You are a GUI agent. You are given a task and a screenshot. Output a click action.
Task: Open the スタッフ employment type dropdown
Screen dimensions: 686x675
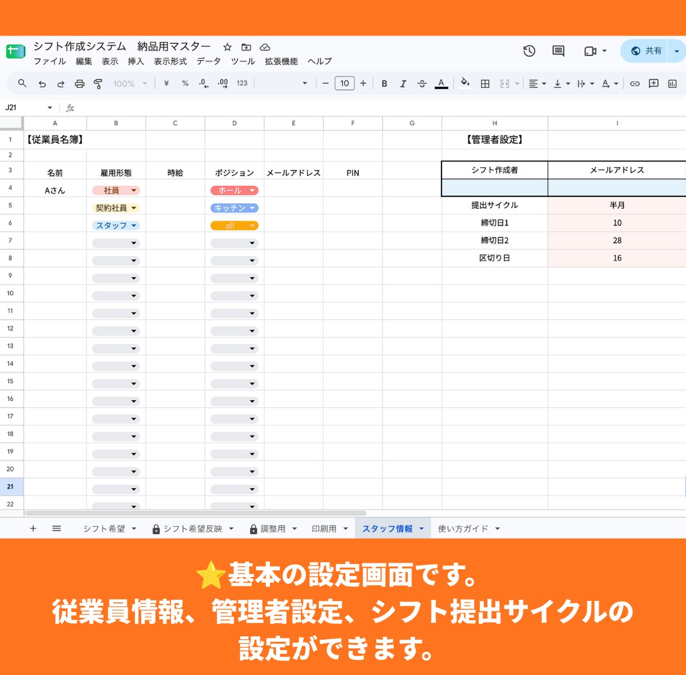(x=116, y=226)
